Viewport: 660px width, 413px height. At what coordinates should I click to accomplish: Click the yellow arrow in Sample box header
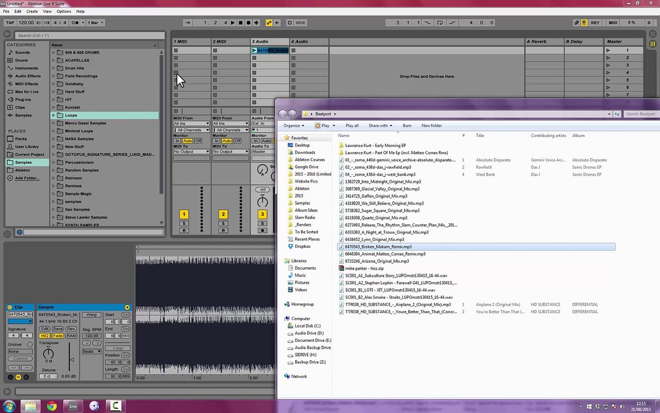tap(127, 307)
